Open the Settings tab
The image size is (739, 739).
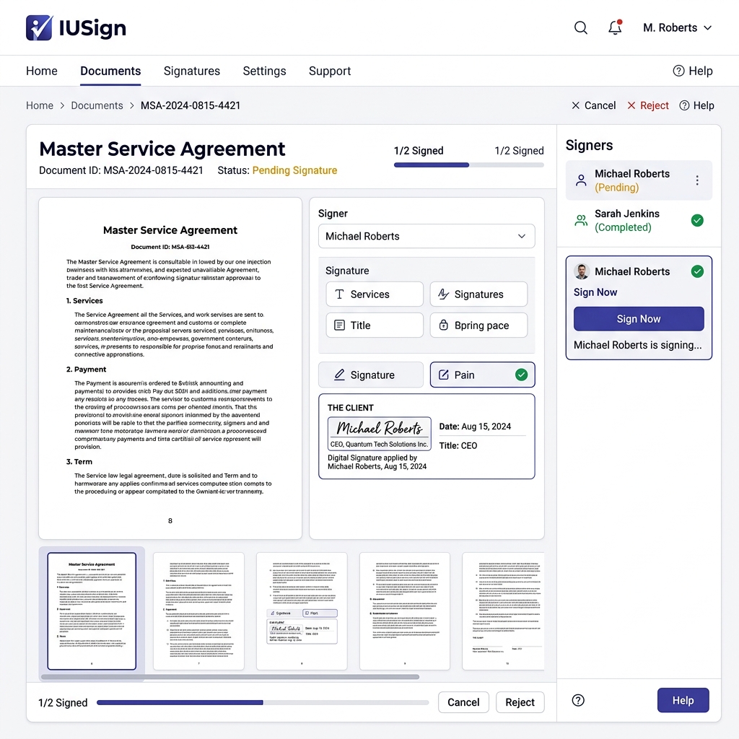pos(264,71)
